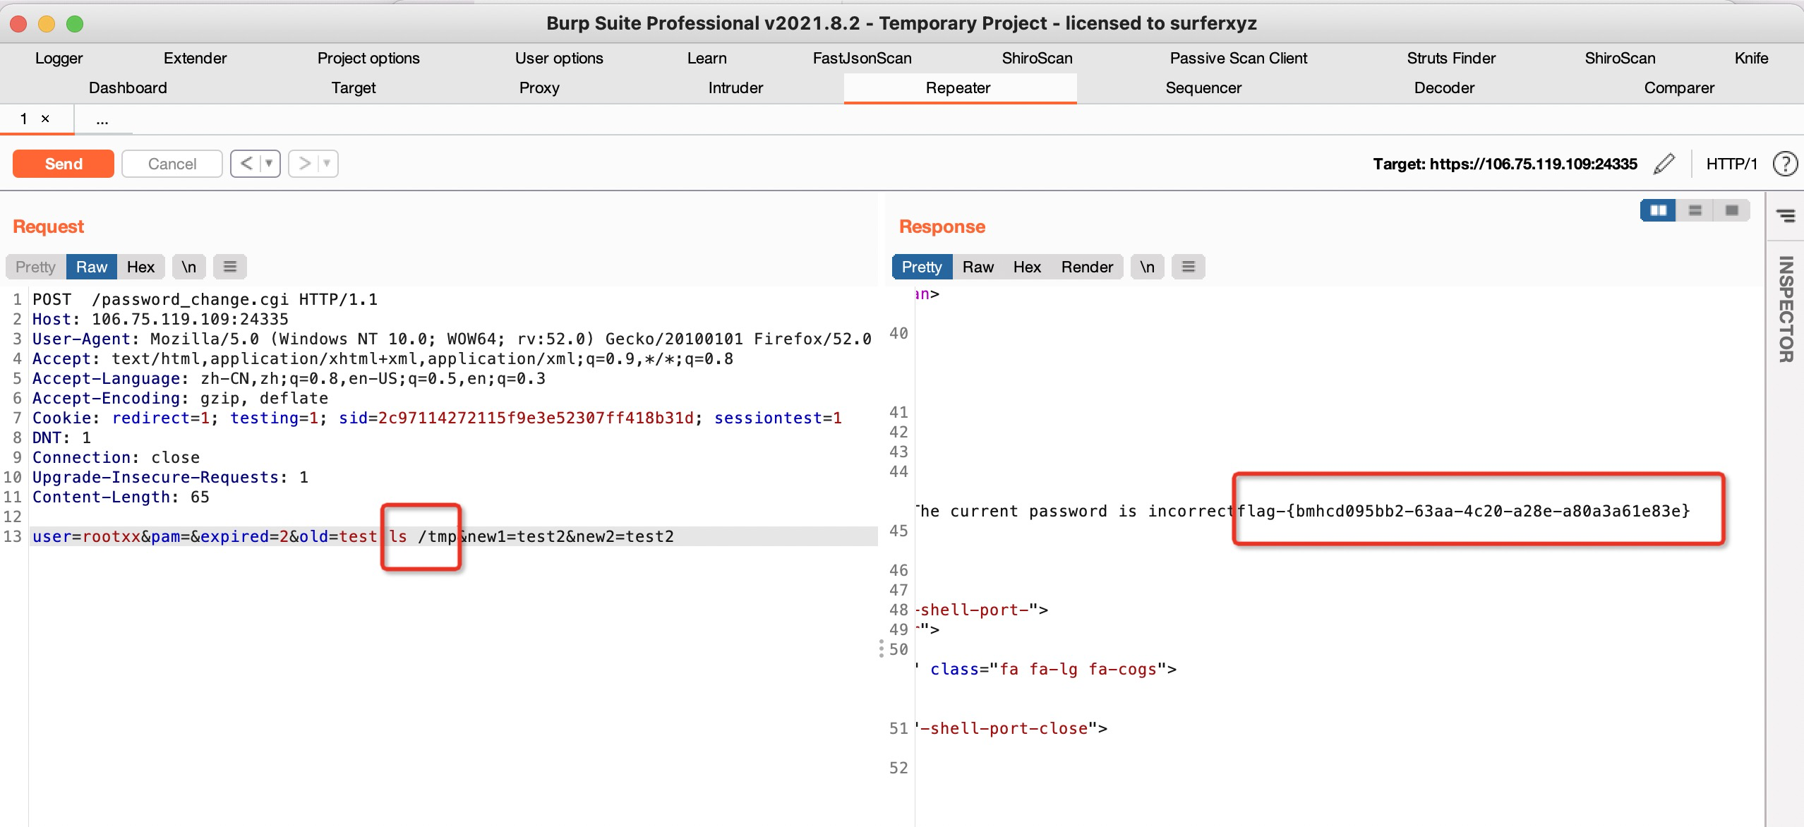Viewport: 1804px width, 827px height.
Task: Open the Response message options menu icon
Action: click(x=1188, y=267)
